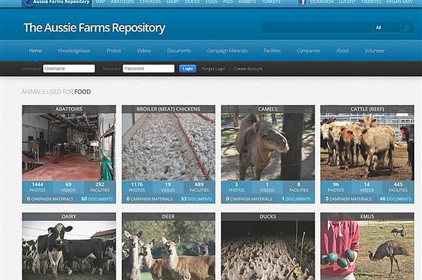Click the Username input field
The image size is (422, 280).
[69, 69]
